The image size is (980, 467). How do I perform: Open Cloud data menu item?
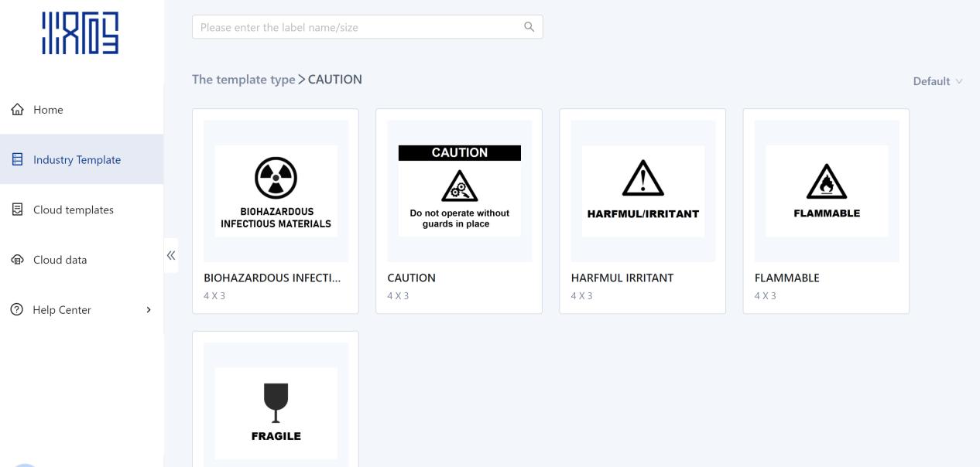pos(81,260)
